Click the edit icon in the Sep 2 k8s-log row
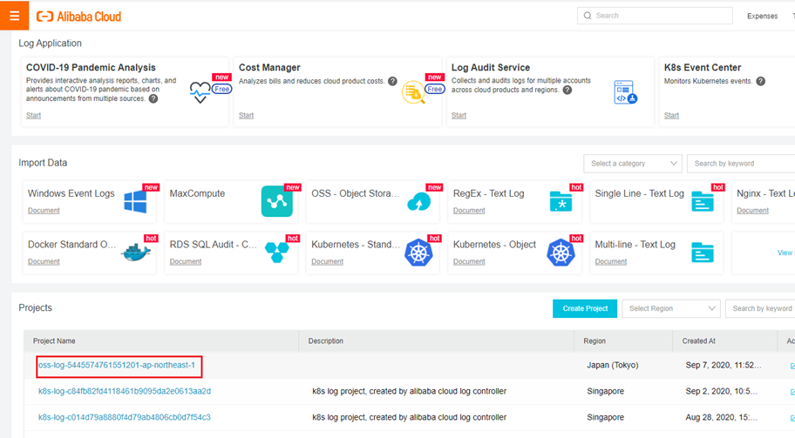This screenshot has width=795, height=438. 792,392
